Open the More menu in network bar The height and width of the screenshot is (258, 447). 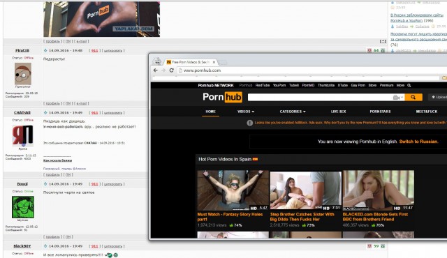(x=400, y=85)
